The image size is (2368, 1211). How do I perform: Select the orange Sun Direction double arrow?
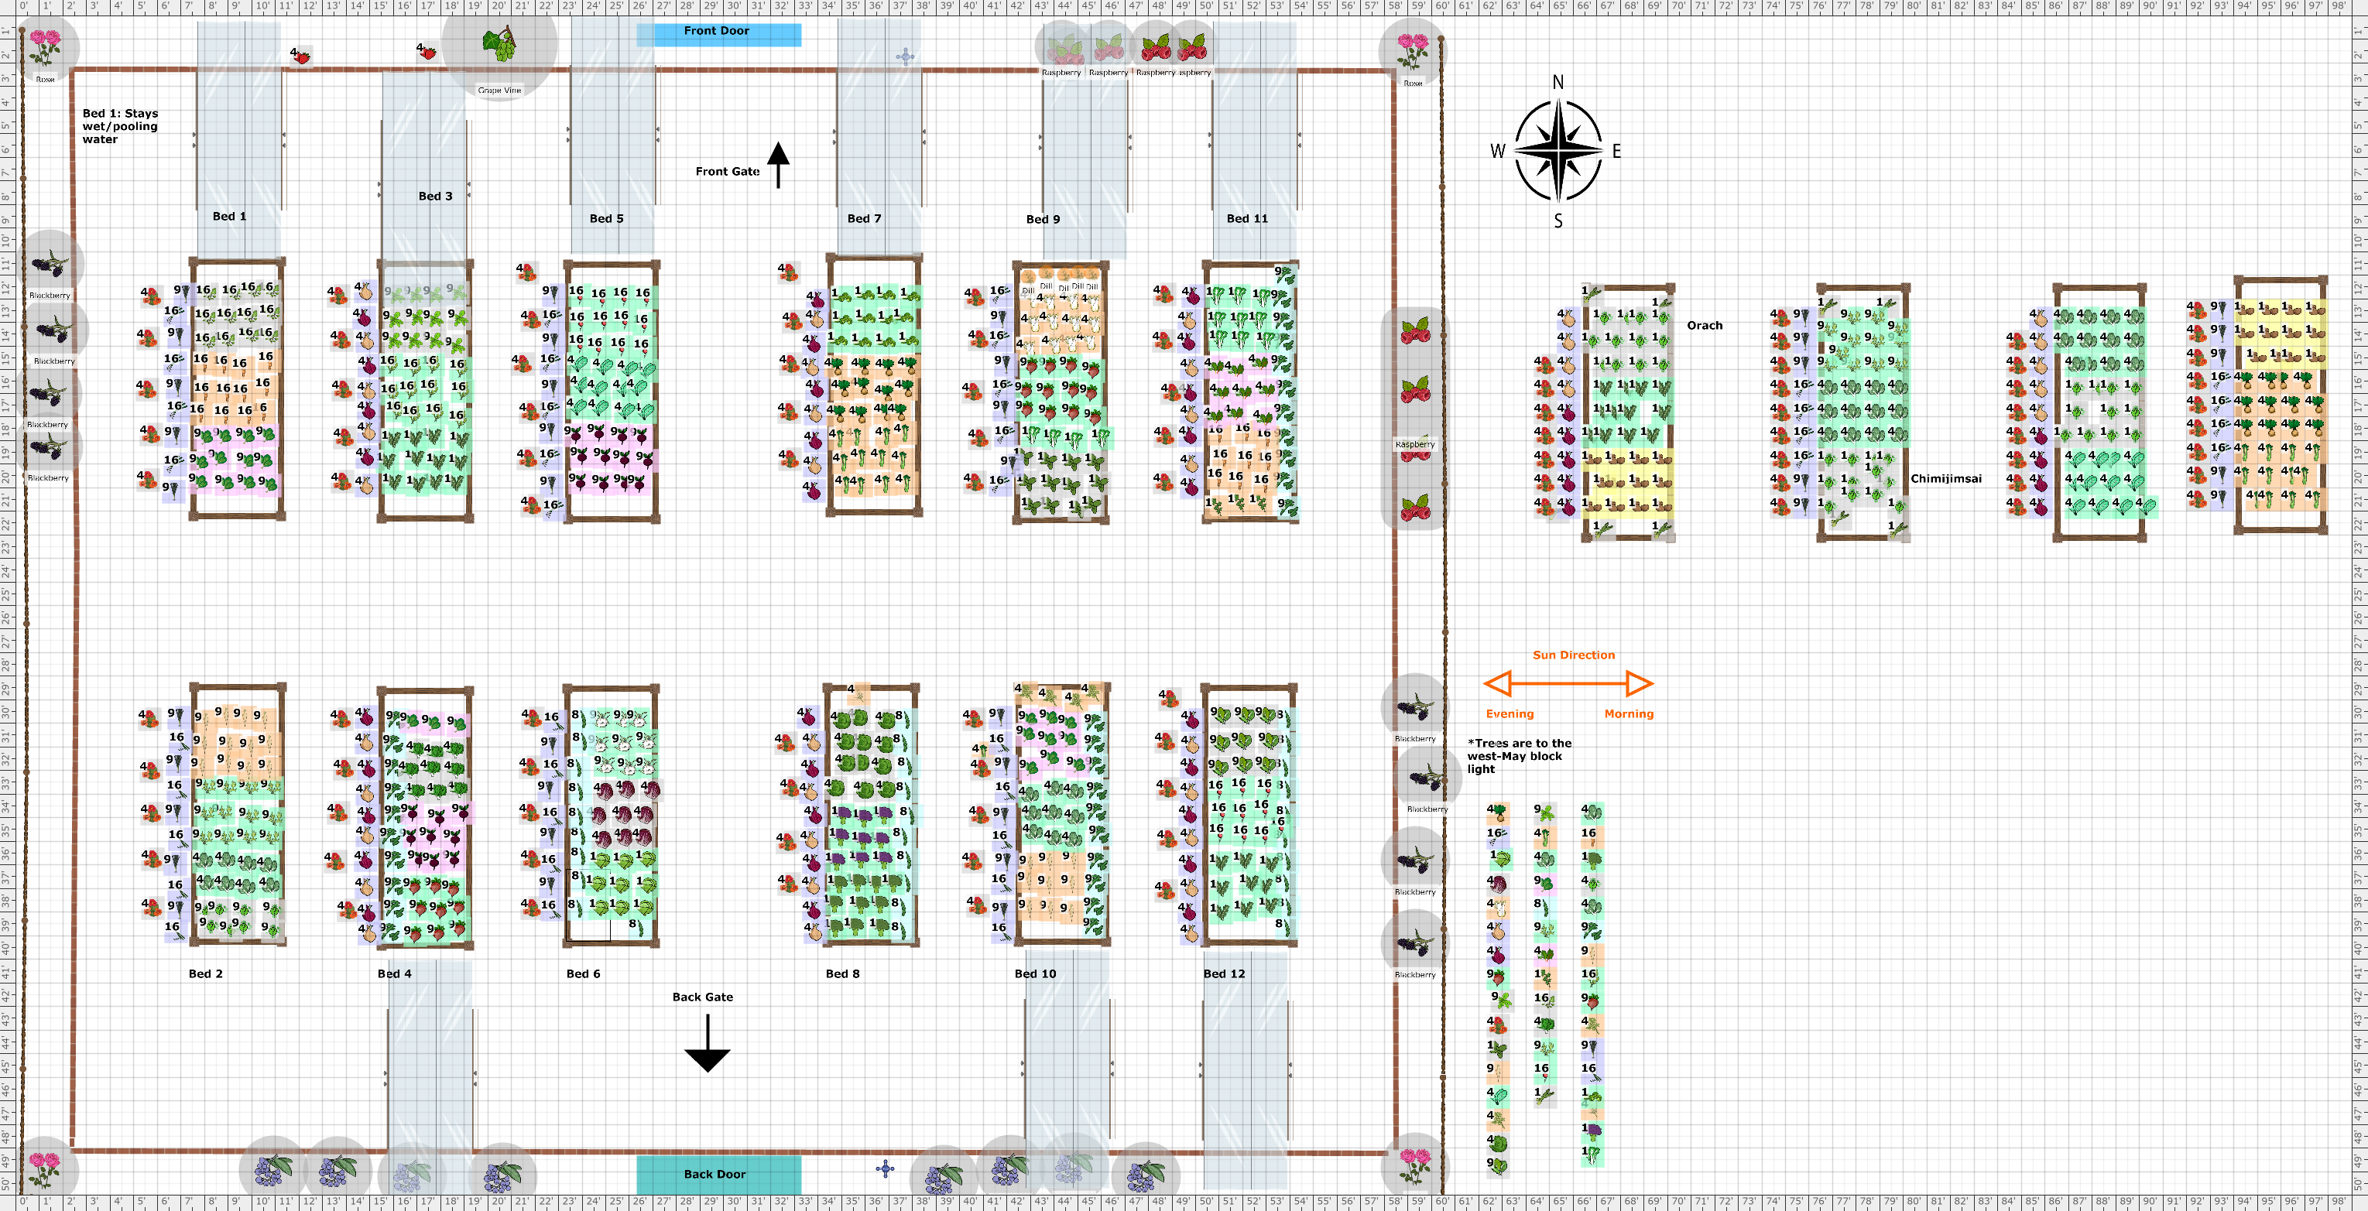pyautogui.click(x=1568, y=683)
